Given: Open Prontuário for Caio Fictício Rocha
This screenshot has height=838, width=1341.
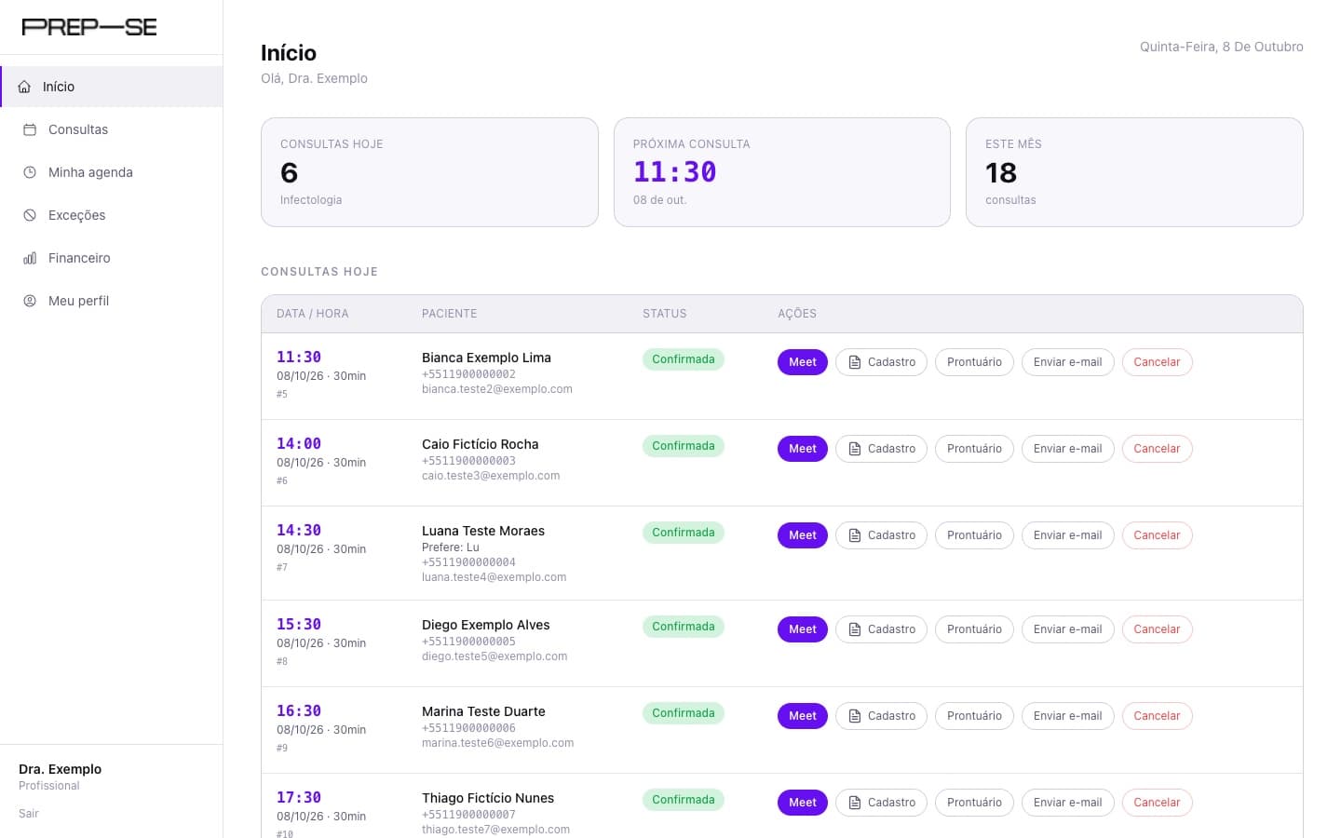Looking at the screenshot, I should coord(974,449).
